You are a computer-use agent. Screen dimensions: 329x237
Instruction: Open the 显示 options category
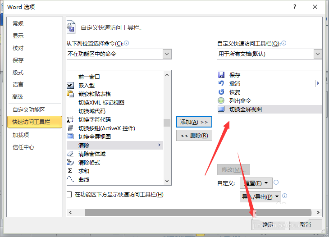(18, 36)
